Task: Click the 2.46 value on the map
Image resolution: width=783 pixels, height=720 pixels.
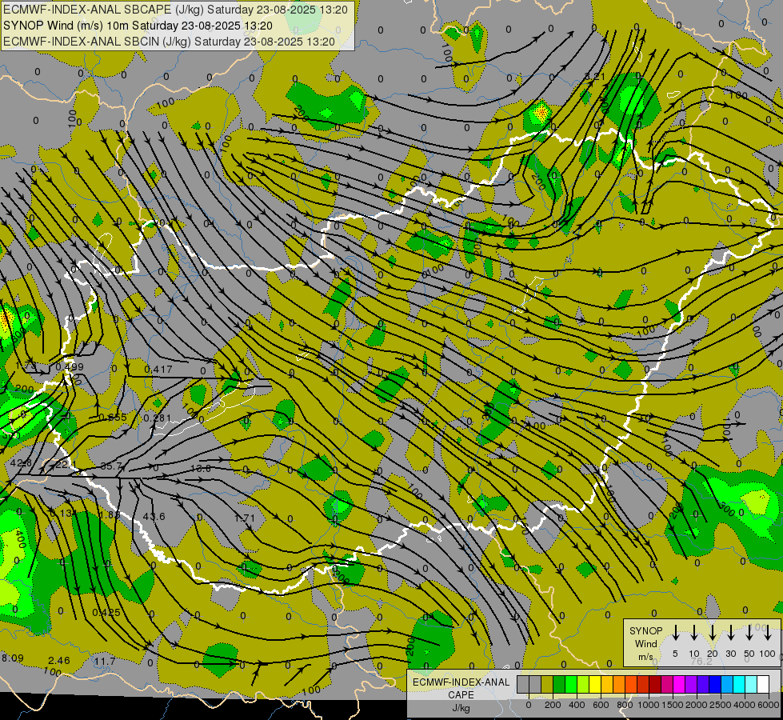Action: [59, 661]
